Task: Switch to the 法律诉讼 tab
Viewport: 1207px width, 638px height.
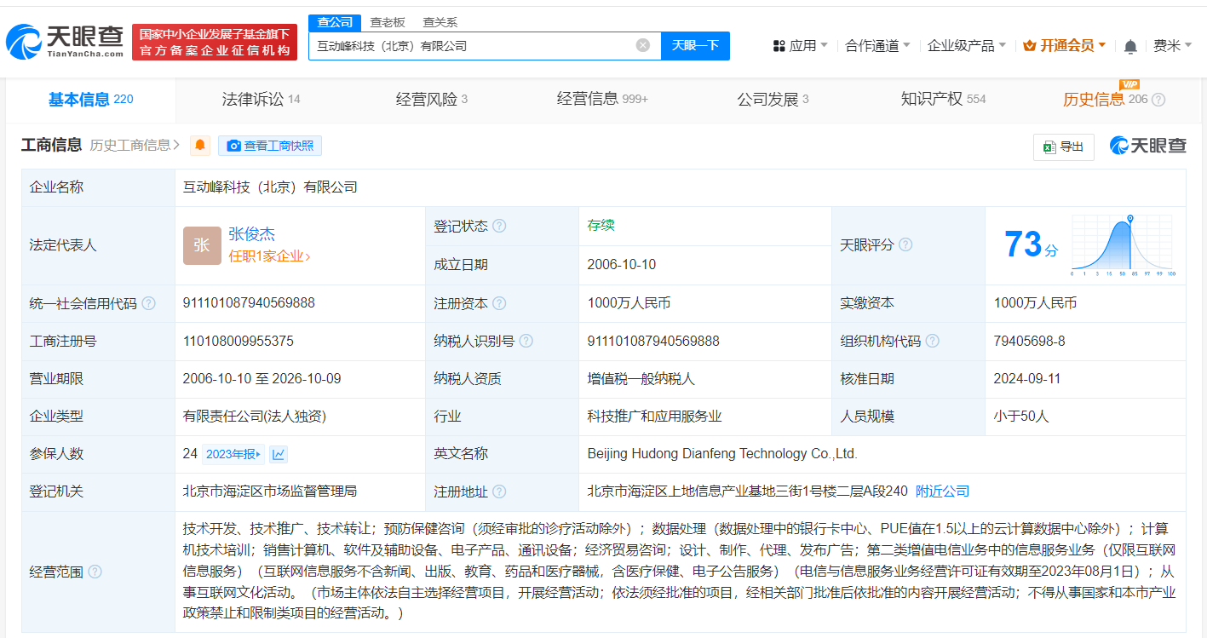Action: tap(250, 99)
